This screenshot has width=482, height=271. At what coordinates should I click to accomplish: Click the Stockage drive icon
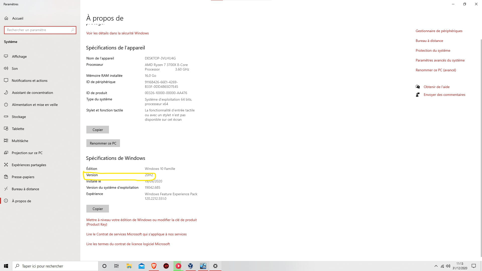[x=6, y=116]
